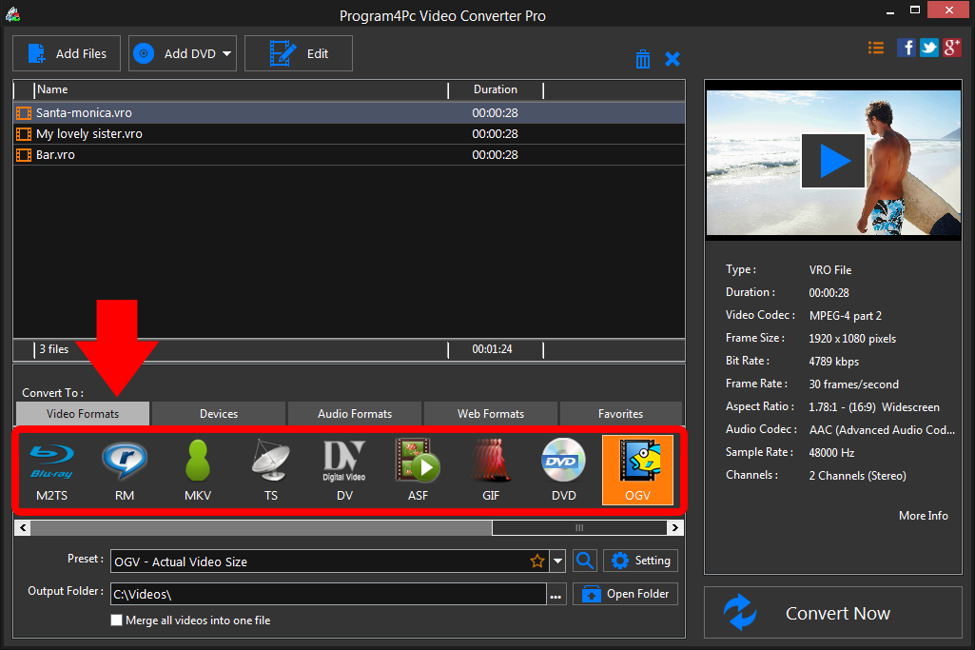Viewport: 975px width, 650px height.
Task: Open the Audio Formats tab
Action: (x=355, y=414)
